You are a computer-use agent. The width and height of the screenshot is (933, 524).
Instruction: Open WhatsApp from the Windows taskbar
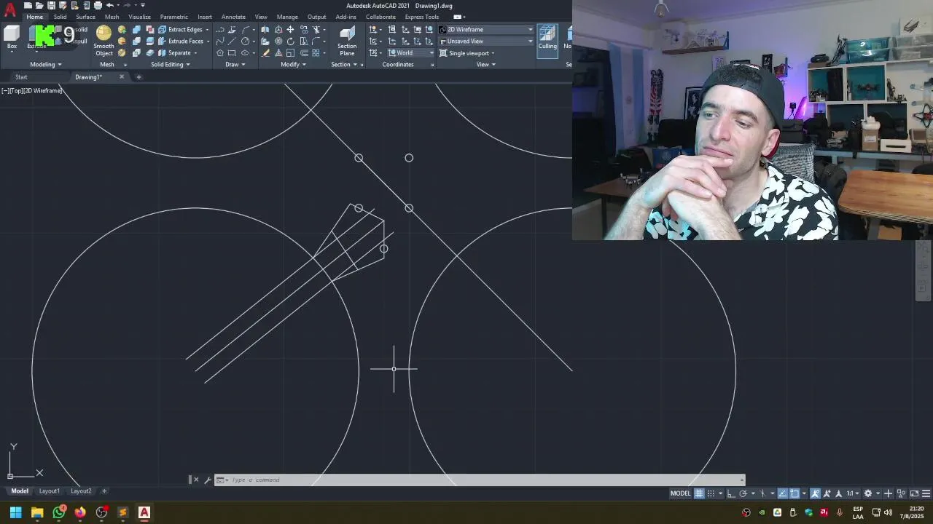tap(59, 512)
